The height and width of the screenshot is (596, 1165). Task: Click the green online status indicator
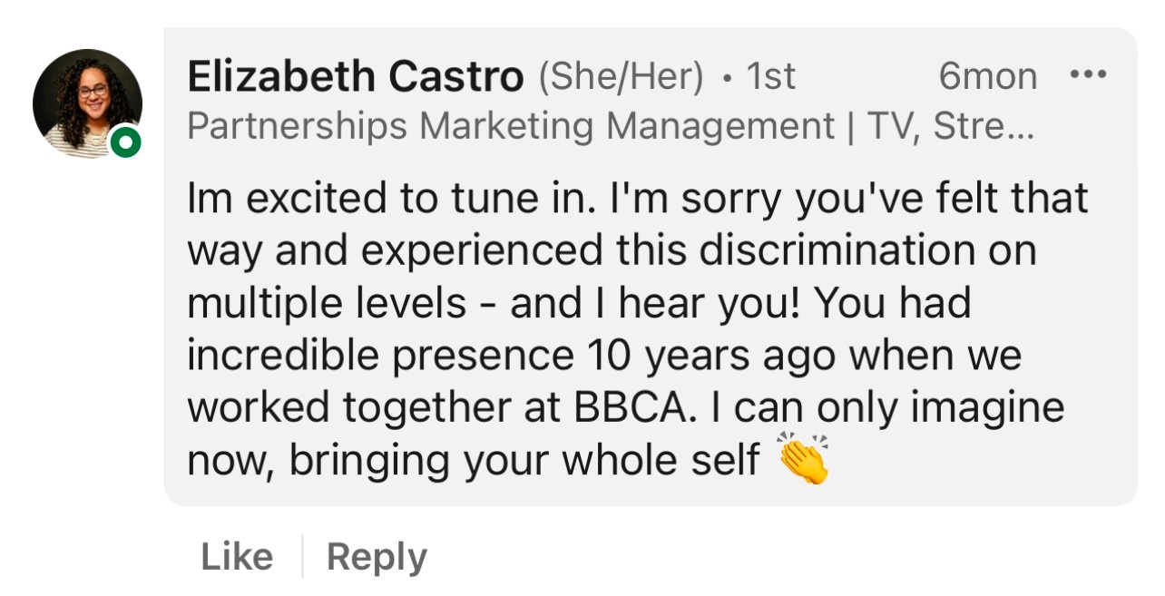pyautogui.click(x=124, y=142)
